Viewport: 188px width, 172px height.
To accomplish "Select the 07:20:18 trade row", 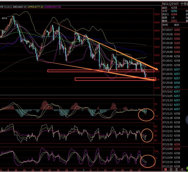I will [171, 34].
